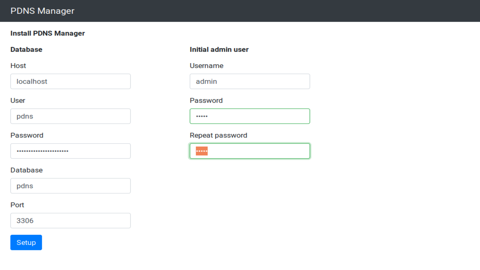Click the Database name field under Port's neighbor
This screenshot has width=480, height=270.
pos(70,186)
